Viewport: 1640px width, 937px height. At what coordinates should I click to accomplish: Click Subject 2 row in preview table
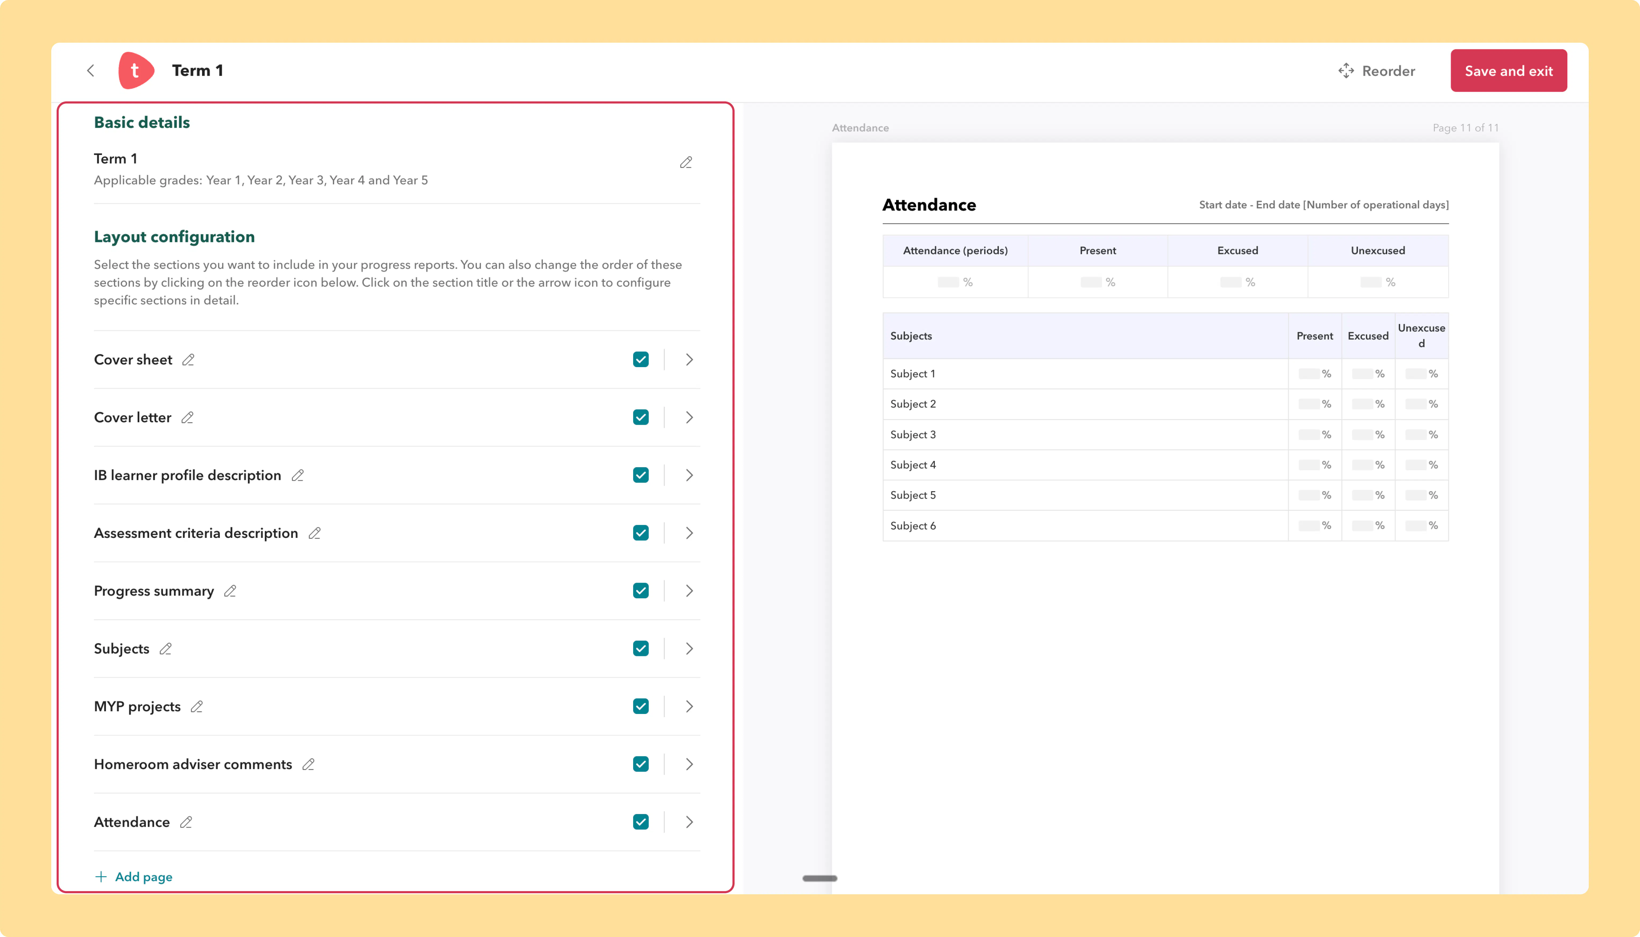tap(1166, 404)
